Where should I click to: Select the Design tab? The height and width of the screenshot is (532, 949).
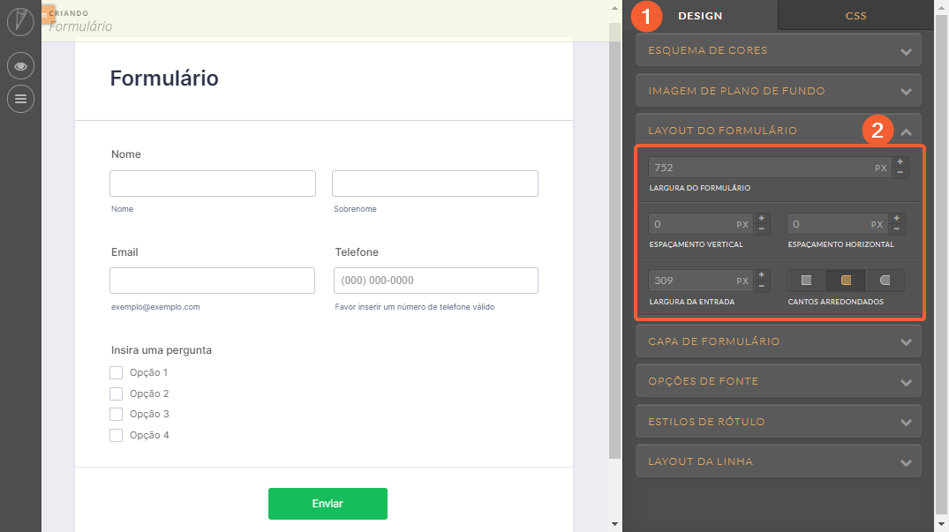[700, 15]
